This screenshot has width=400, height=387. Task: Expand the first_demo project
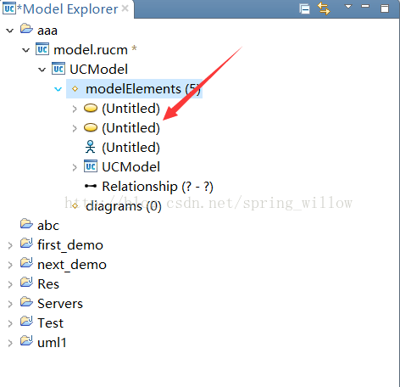[10, 245]
